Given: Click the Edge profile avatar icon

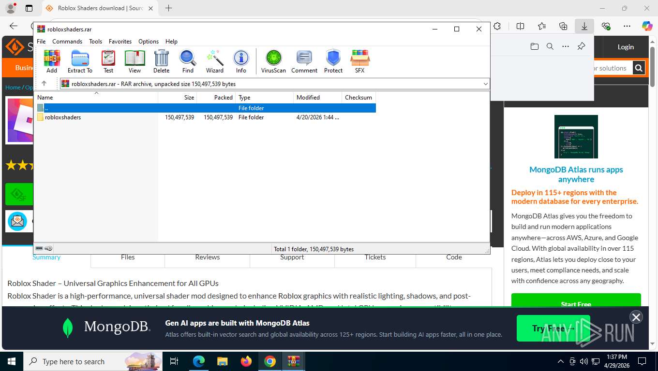Looking at the screenshot, I should coord(10,8).
